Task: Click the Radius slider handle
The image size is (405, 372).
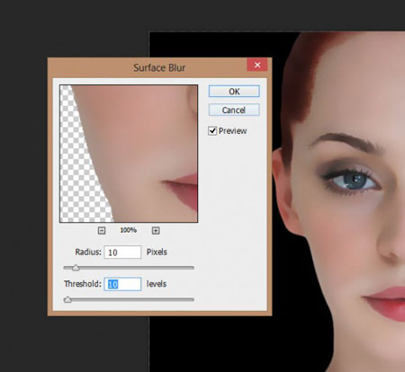Action: point(76,268)
